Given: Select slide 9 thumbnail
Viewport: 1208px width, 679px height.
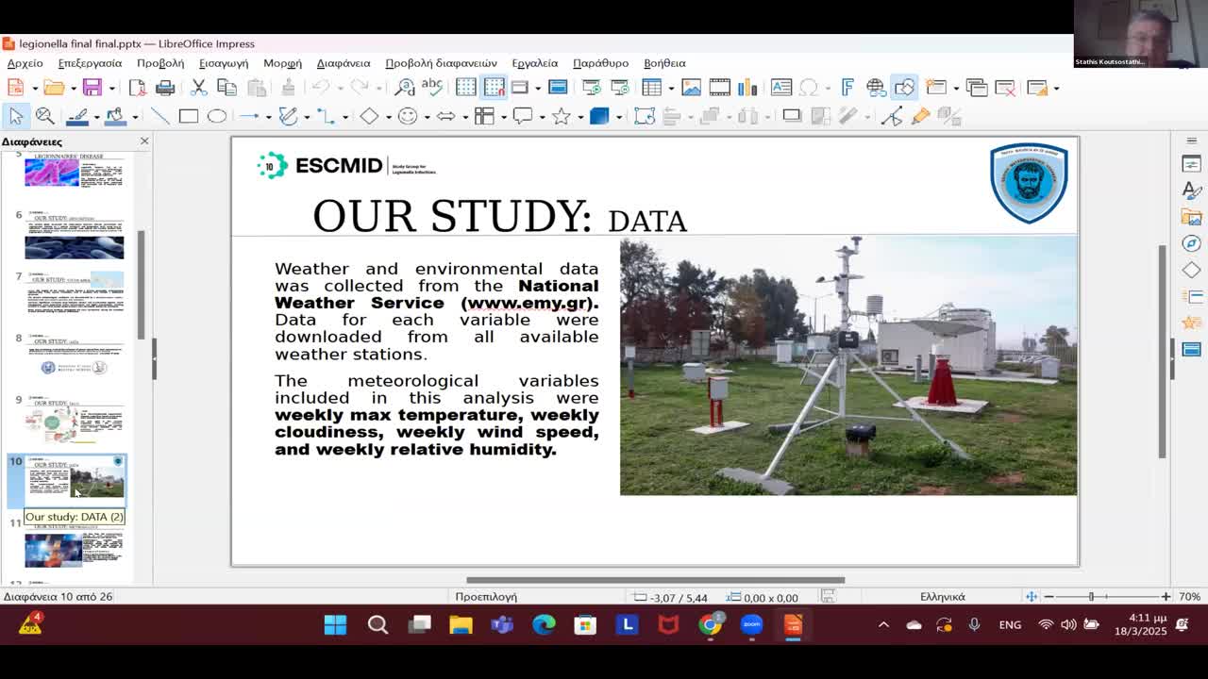Looking at the screenshot, I should tap(75, 421).
